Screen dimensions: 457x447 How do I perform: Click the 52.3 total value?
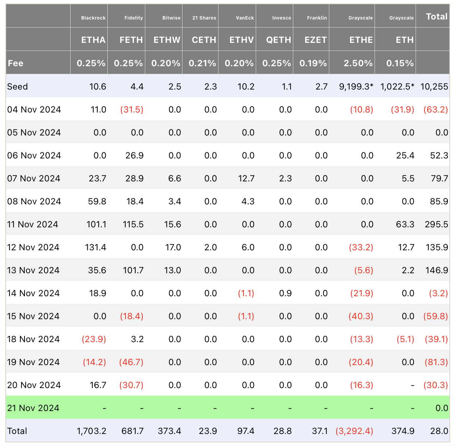439,155
